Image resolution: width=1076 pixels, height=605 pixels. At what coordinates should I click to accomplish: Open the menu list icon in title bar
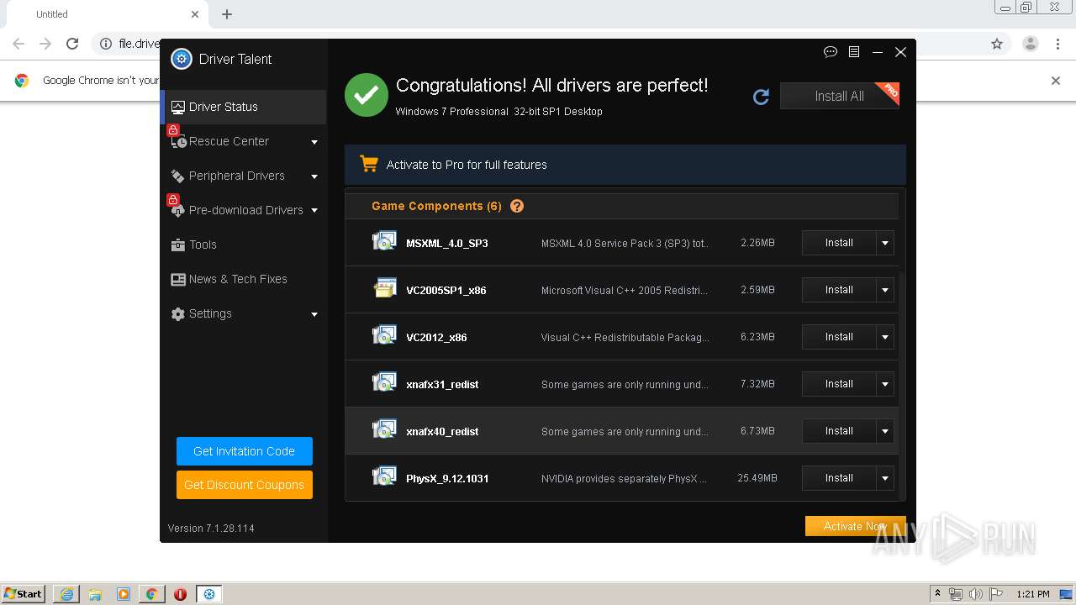[854, 52]
